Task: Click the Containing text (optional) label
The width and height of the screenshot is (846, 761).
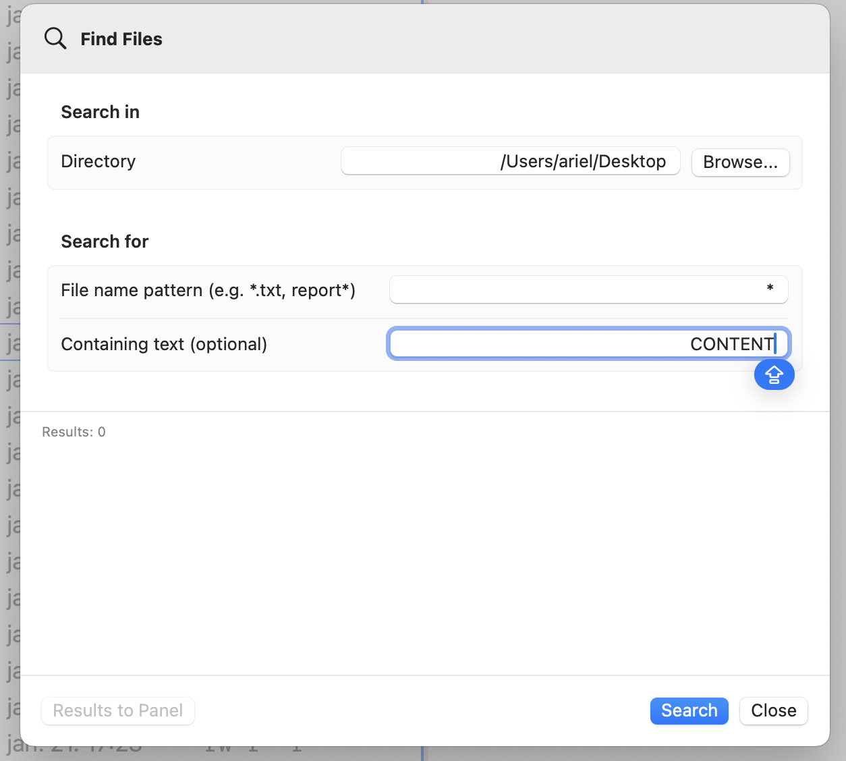Action: tap(164, 344)
